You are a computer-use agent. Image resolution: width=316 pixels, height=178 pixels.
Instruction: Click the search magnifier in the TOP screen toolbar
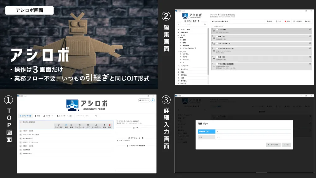click(96, 116)
